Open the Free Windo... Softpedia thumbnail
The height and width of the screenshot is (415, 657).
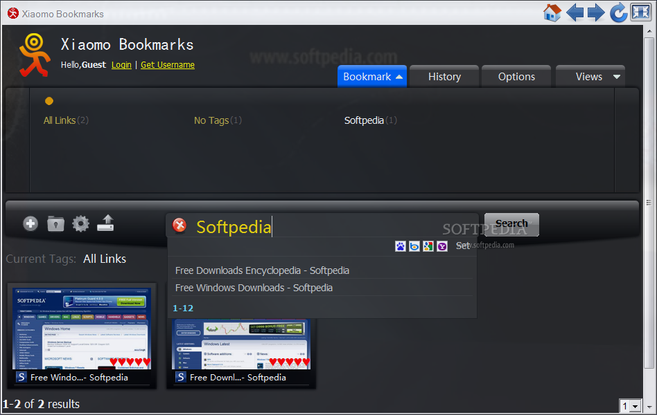tap(82, 329)
